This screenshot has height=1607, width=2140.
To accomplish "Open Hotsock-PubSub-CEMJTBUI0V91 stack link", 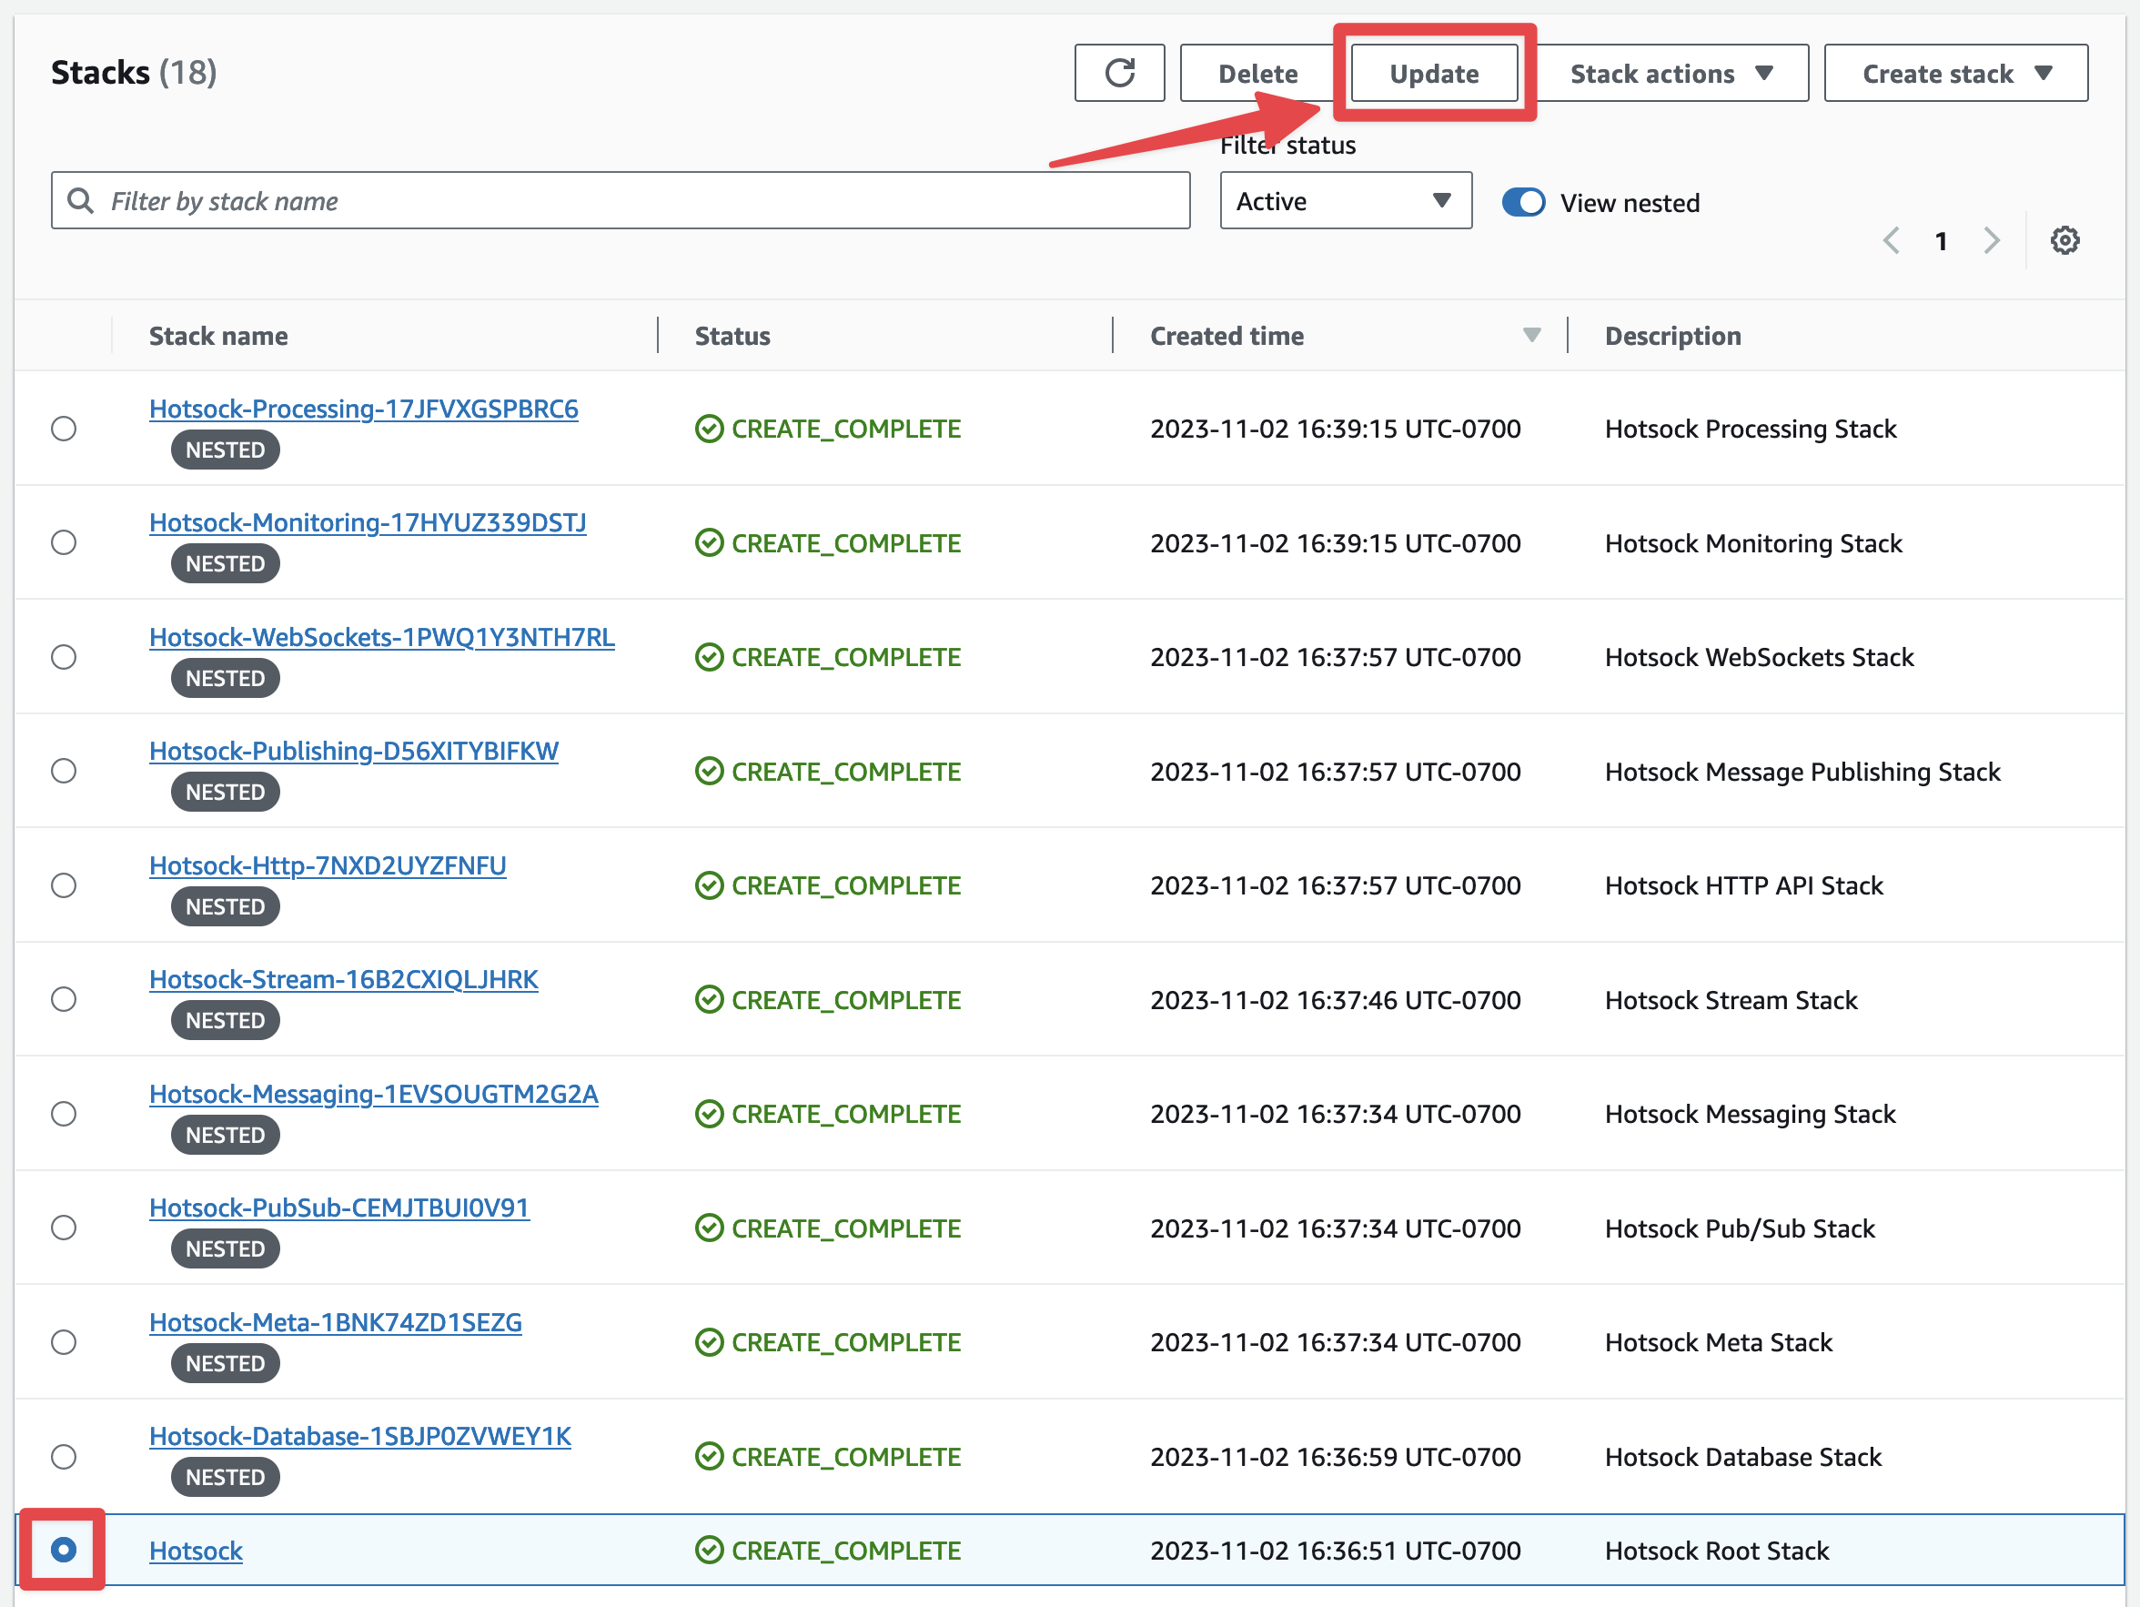I will (x=339, y=1208).
